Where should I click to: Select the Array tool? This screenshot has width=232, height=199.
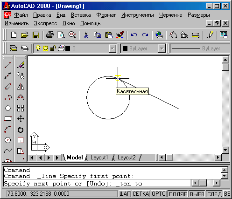pyautogui.click(x=21, y=108)
